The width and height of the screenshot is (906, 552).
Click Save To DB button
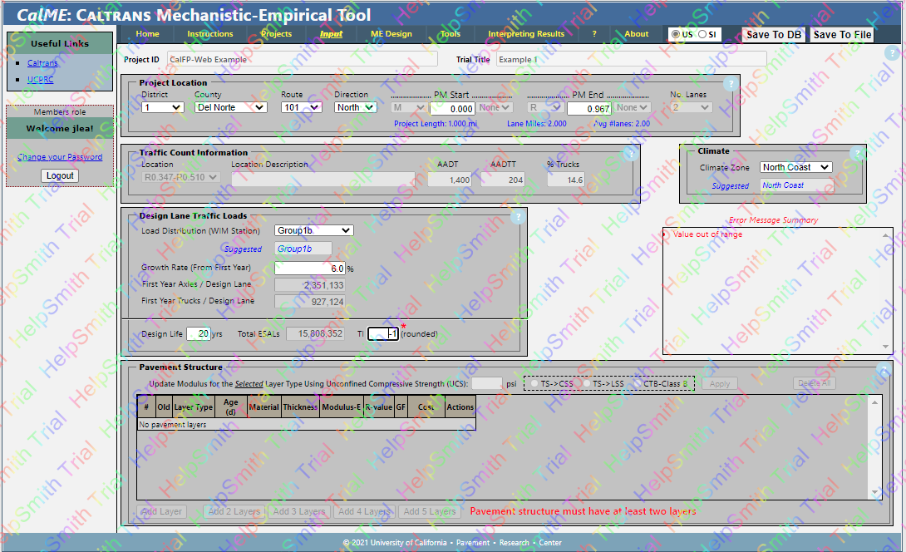point(774,35)
